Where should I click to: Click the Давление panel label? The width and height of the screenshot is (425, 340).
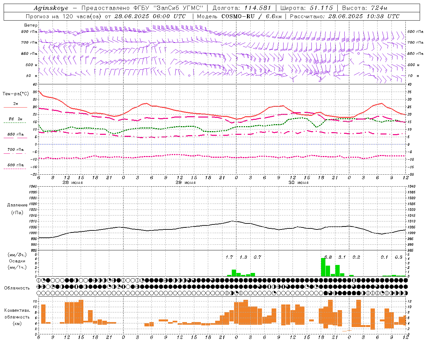17,205
